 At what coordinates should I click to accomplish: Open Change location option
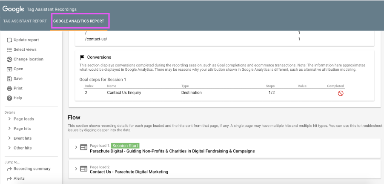click(x=29, y=59)
